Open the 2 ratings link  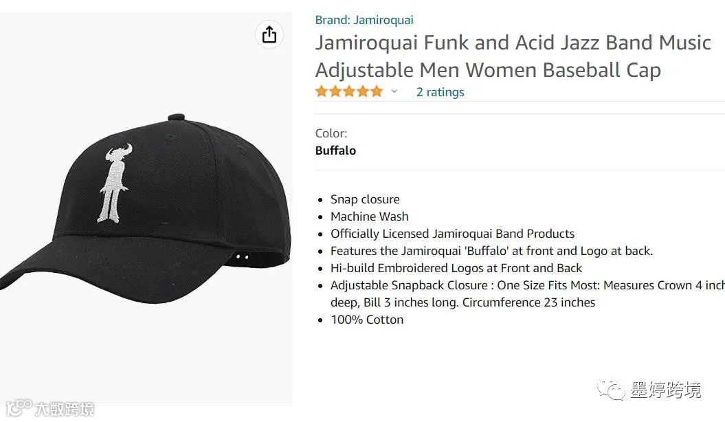440,92
